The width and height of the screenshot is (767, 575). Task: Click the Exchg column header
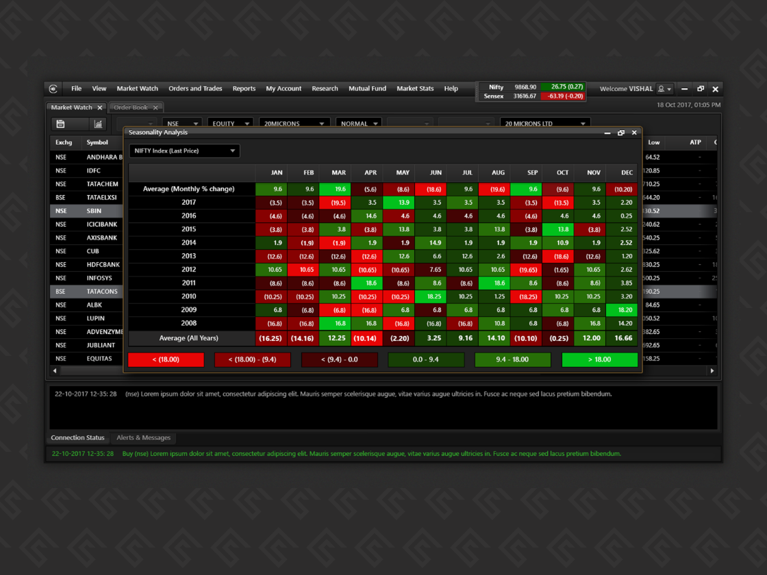64,142
